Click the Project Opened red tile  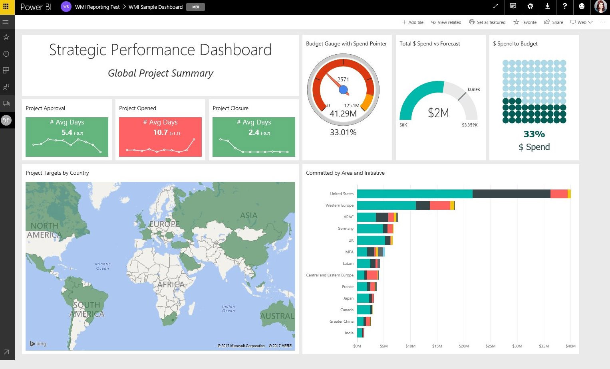tap(160, 136)
